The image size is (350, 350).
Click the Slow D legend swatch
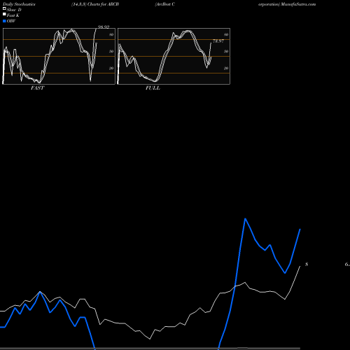click(x=4, y=8)
